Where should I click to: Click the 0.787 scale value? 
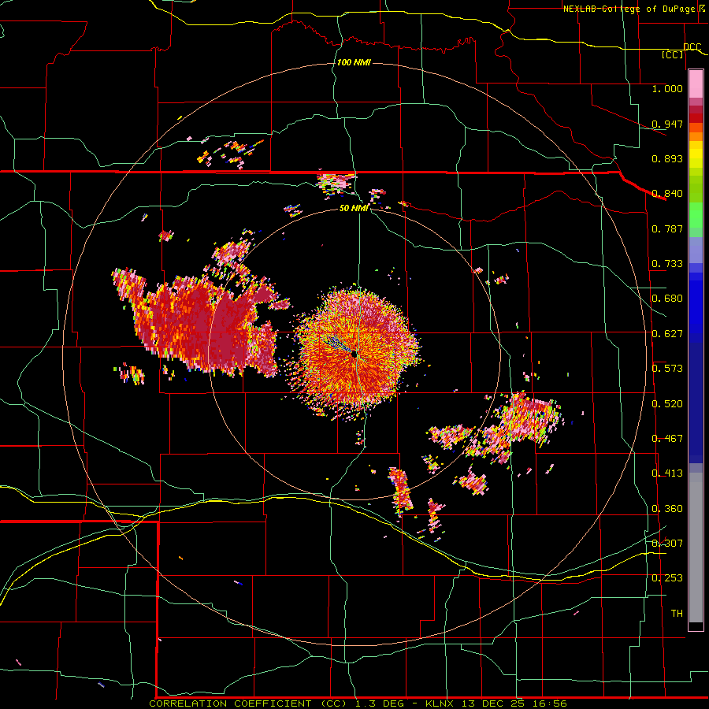tap(667, 228)
